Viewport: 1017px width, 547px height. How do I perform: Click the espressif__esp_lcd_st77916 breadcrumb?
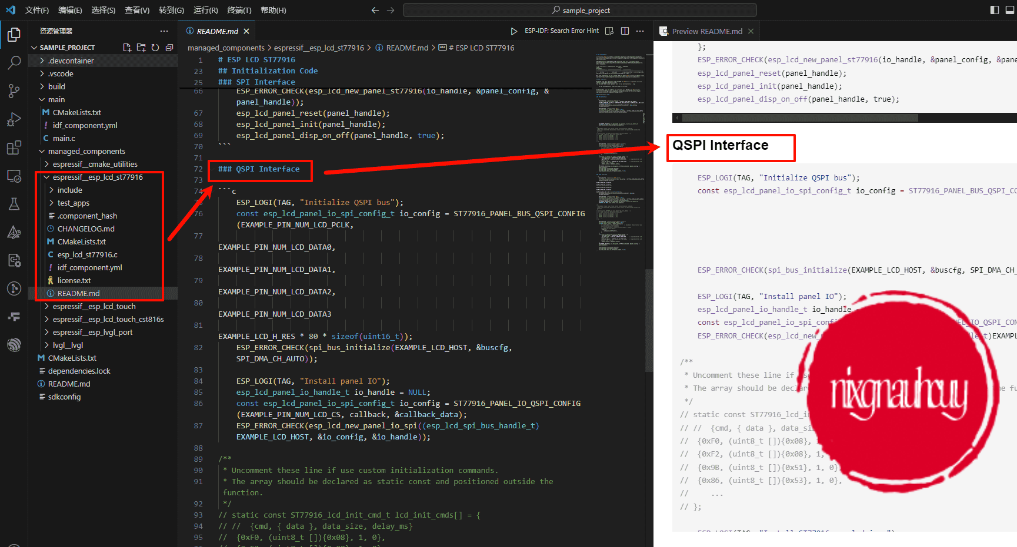click(319, 48)
